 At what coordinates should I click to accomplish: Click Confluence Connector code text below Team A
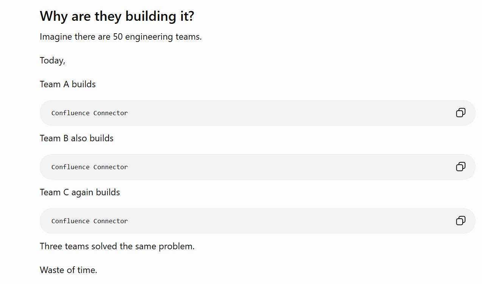[x=90, y=113]
